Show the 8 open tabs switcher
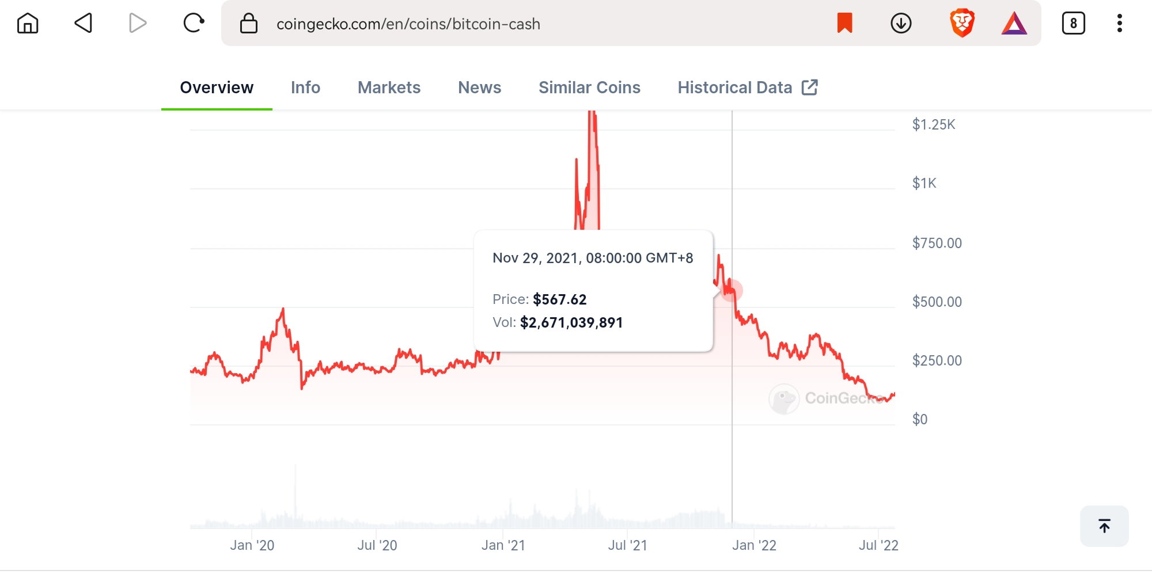This screenshot has width=1152, height=578. (1073, 24)
